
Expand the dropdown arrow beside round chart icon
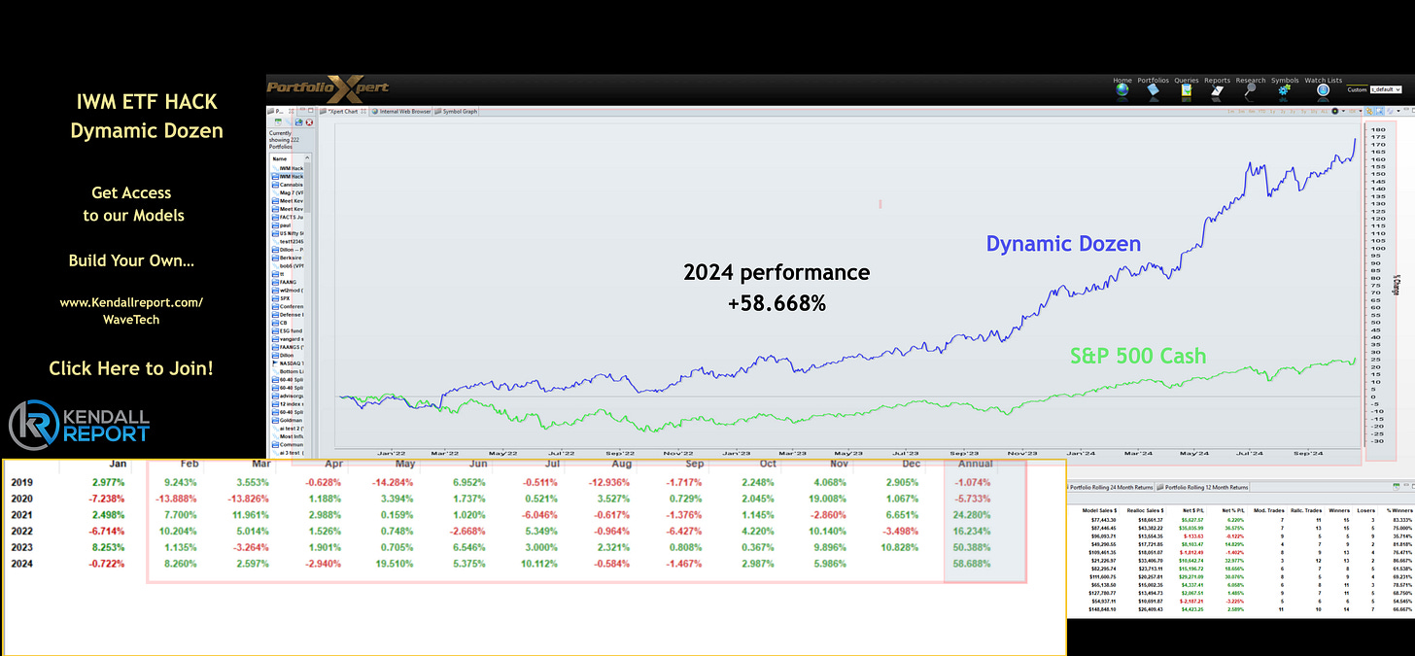1343,111
